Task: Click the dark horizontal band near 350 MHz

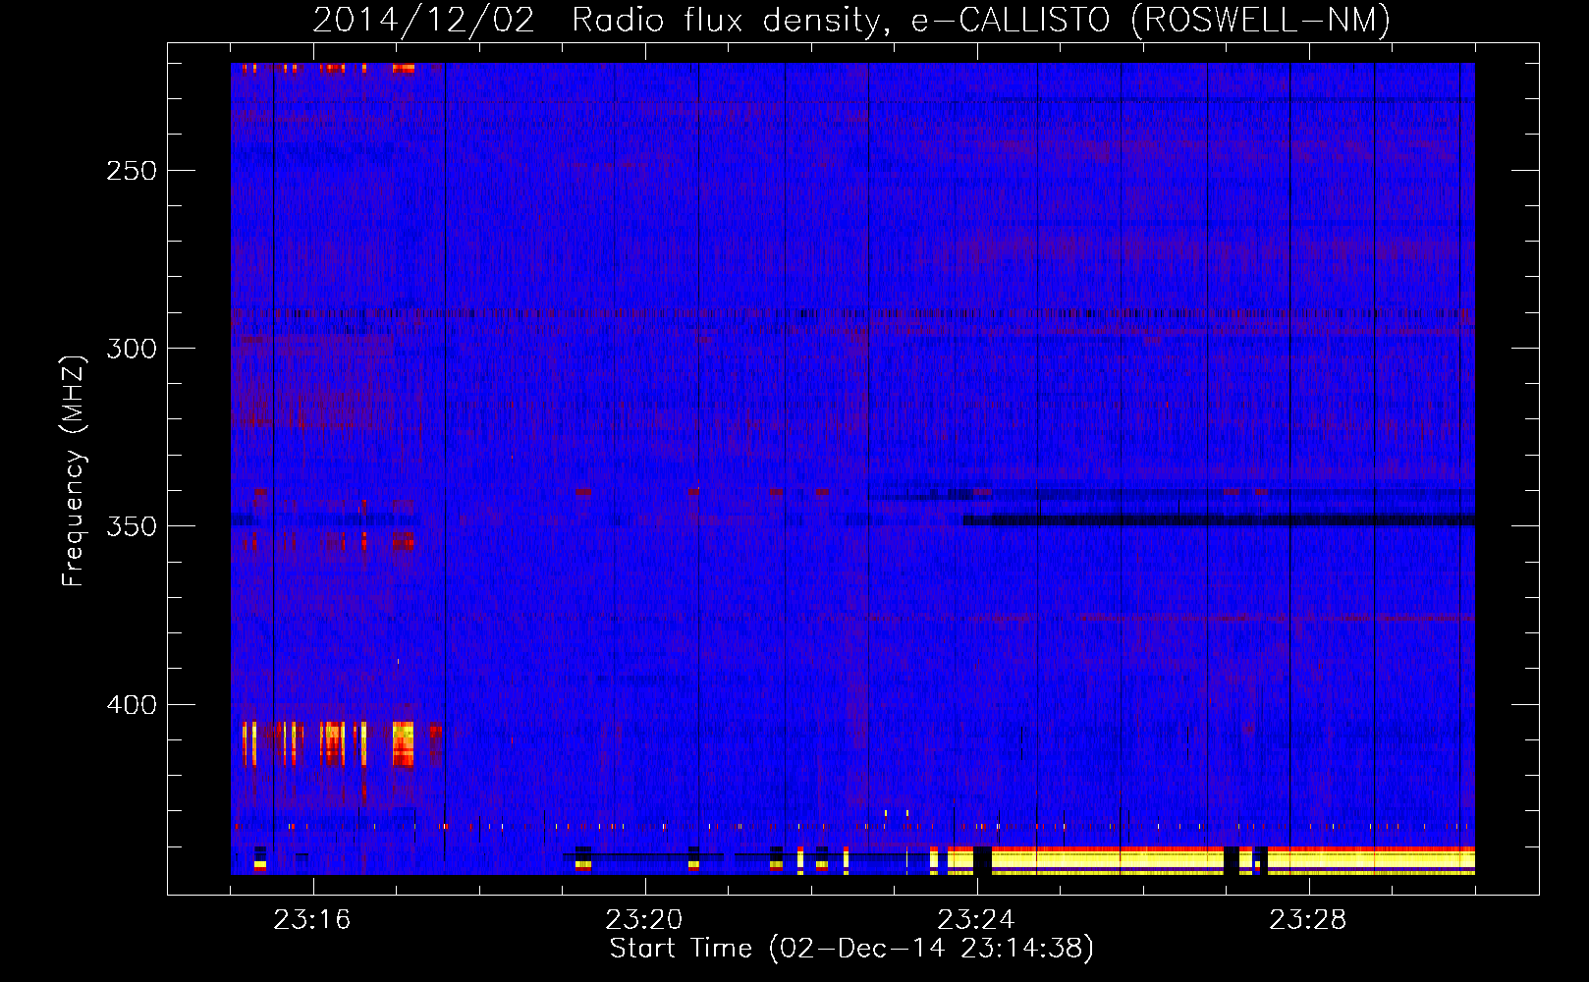Action: tap(1219, 520)
